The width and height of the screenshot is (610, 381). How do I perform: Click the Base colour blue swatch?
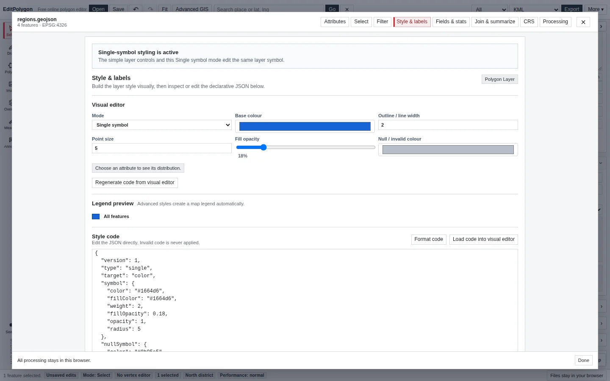click(305, 126)
